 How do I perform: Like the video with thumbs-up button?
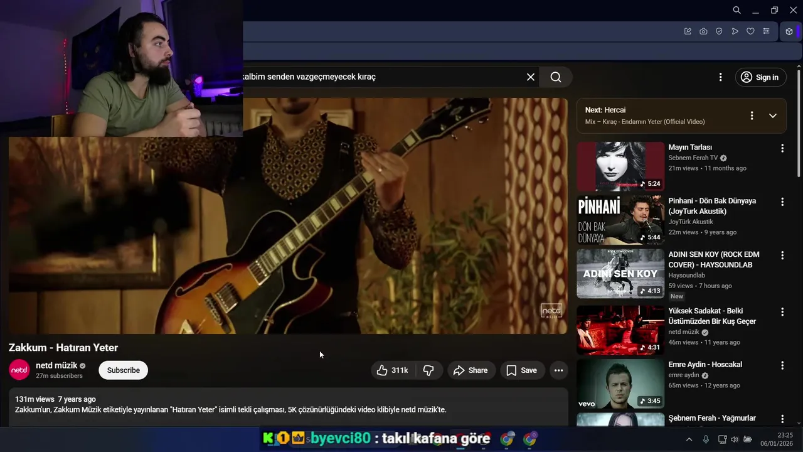click(x=392, y=370)
